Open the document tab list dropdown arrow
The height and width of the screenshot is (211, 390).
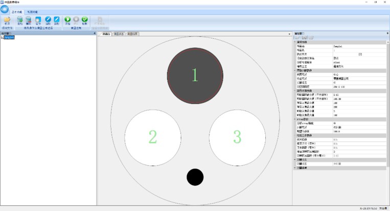point(289,34)
